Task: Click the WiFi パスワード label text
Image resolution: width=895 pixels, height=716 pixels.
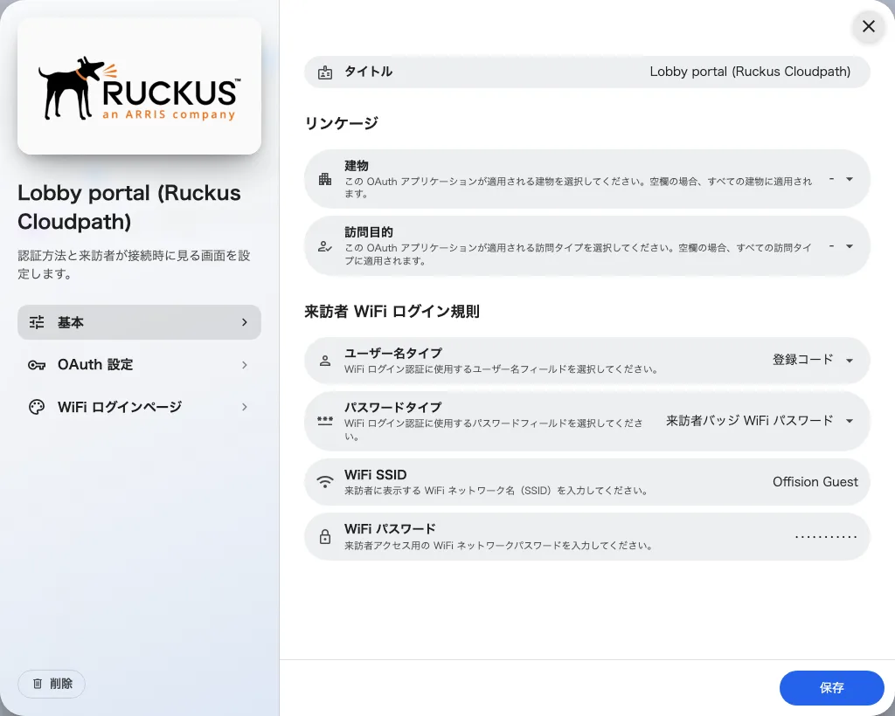Action: pos(390,528)
